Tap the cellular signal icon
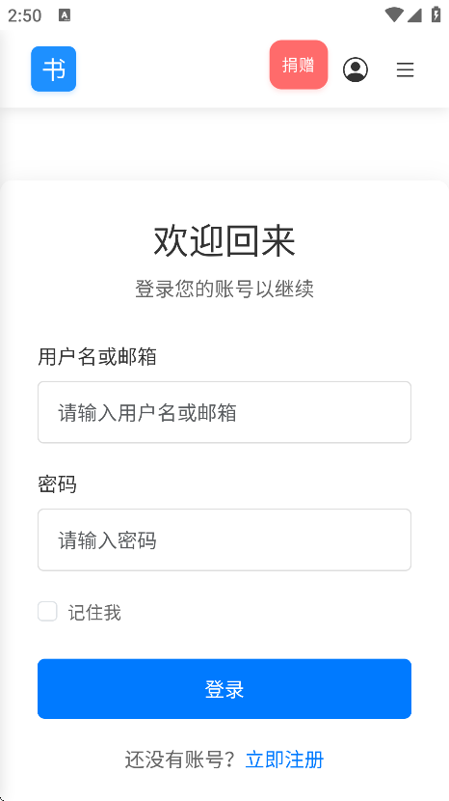449x801 pixels. point(414,15)
